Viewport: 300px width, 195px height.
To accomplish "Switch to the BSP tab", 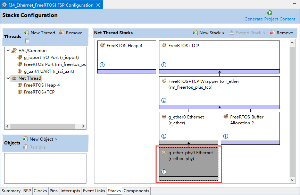I will click(x=27, y=191).
